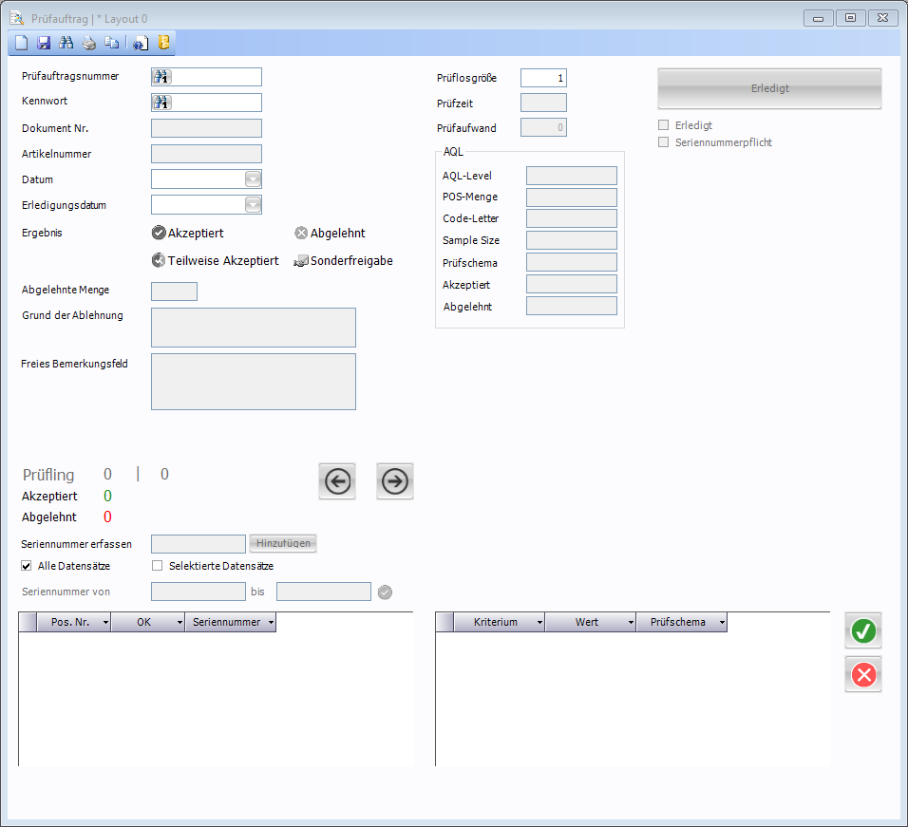
Task: Click the Grund der Ablehnung text area
Action: click(x=254, y=328)
